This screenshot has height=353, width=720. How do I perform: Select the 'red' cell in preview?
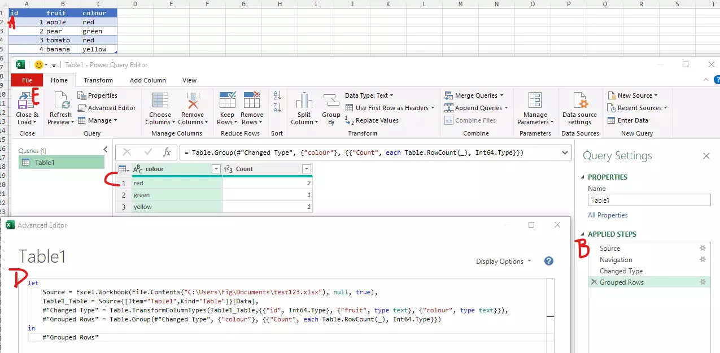177,183
